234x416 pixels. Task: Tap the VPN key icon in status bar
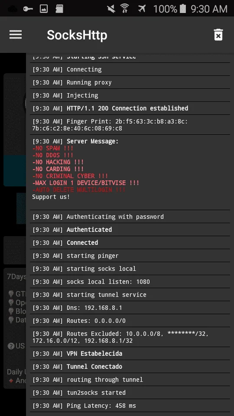click(27, 9)
